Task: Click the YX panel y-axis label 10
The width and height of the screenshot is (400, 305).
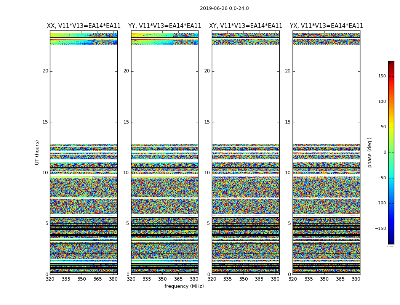Action: pyautogui.click(x=288, y=173)
